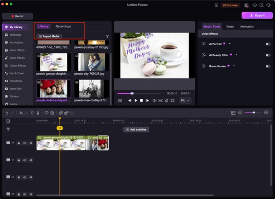Toggle the AI Portrait switch
Screen dimensions: 275x199
pyautogui.click(x=268, y=44)
